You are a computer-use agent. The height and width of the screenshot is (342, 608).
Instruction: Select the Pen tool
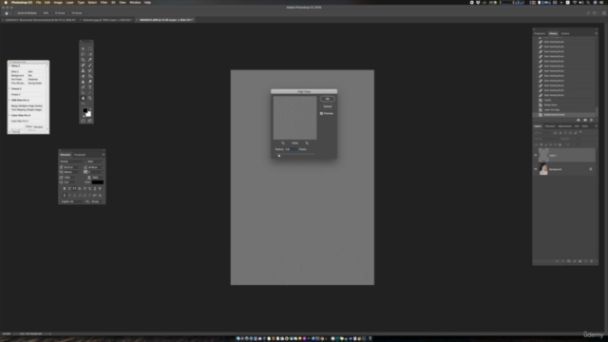coord(83,87)
